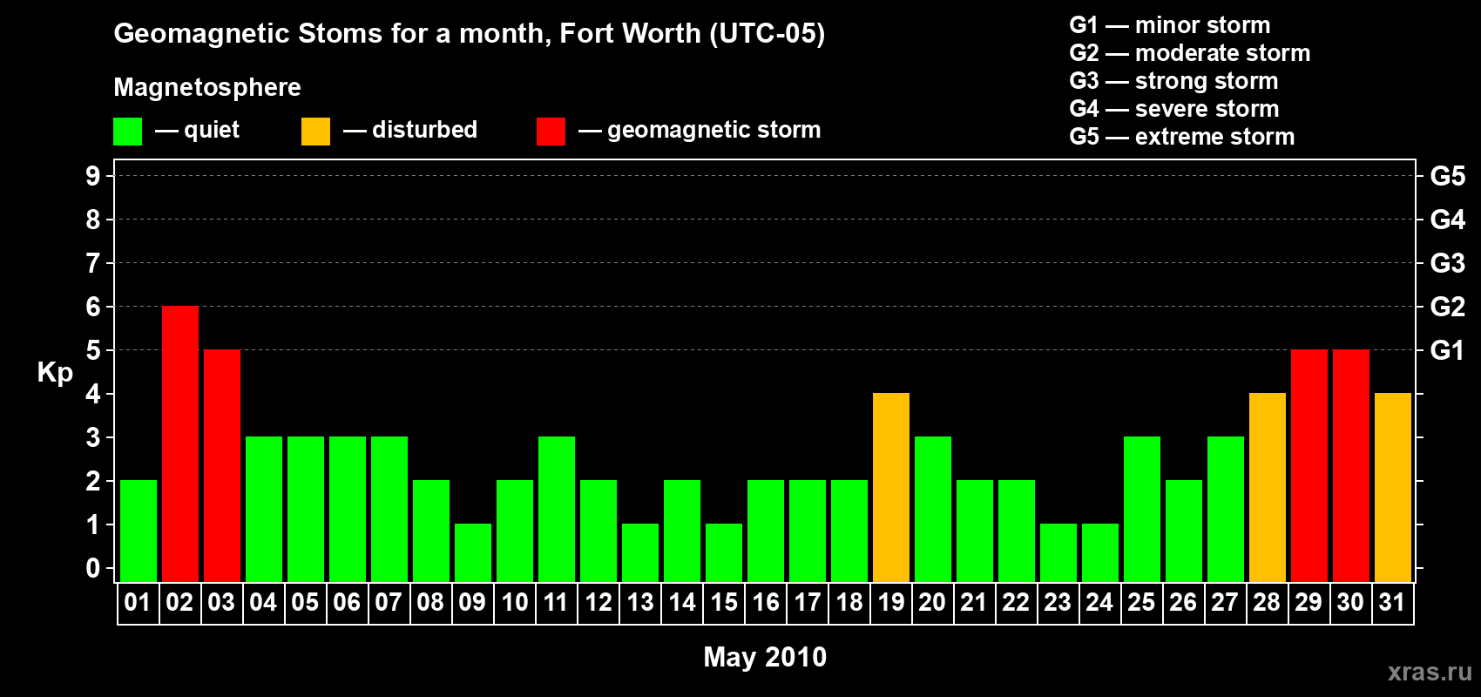Click the 'quiet' legend label

tap(212, 130)
